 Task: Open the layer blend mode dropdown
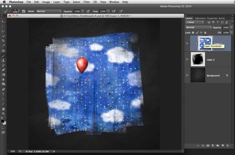(198, 27)
